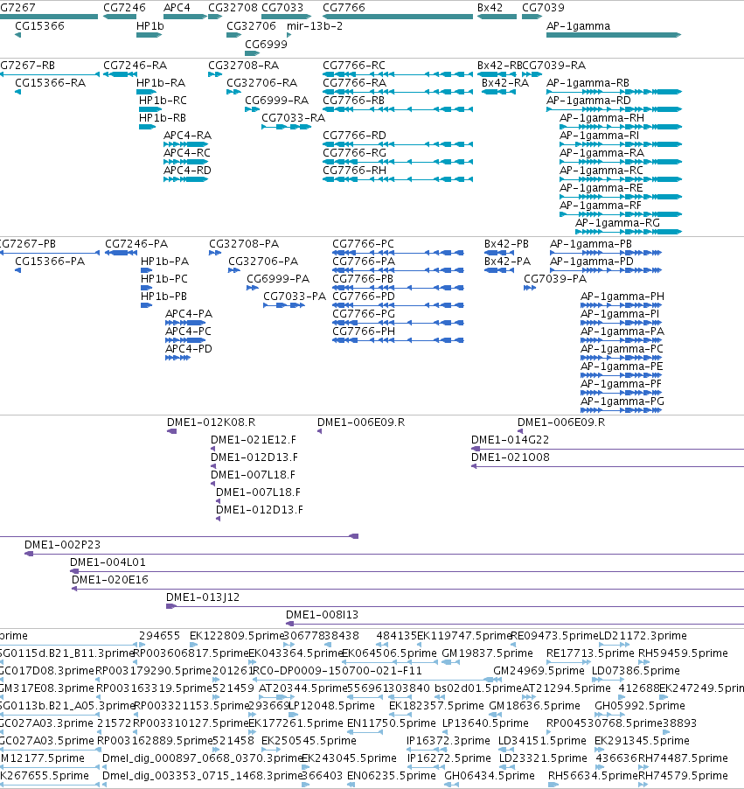This screenshot has height=789, width=744.
Task: Click cDNA label GM24969.5prime
Action: [539, 671]
